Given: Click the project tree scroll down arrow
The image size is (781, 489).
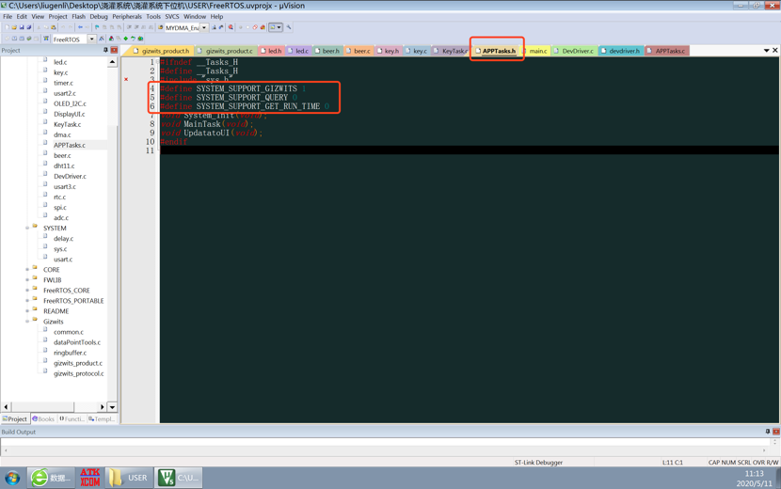Looking at the screenshot, I should [112, 407].
